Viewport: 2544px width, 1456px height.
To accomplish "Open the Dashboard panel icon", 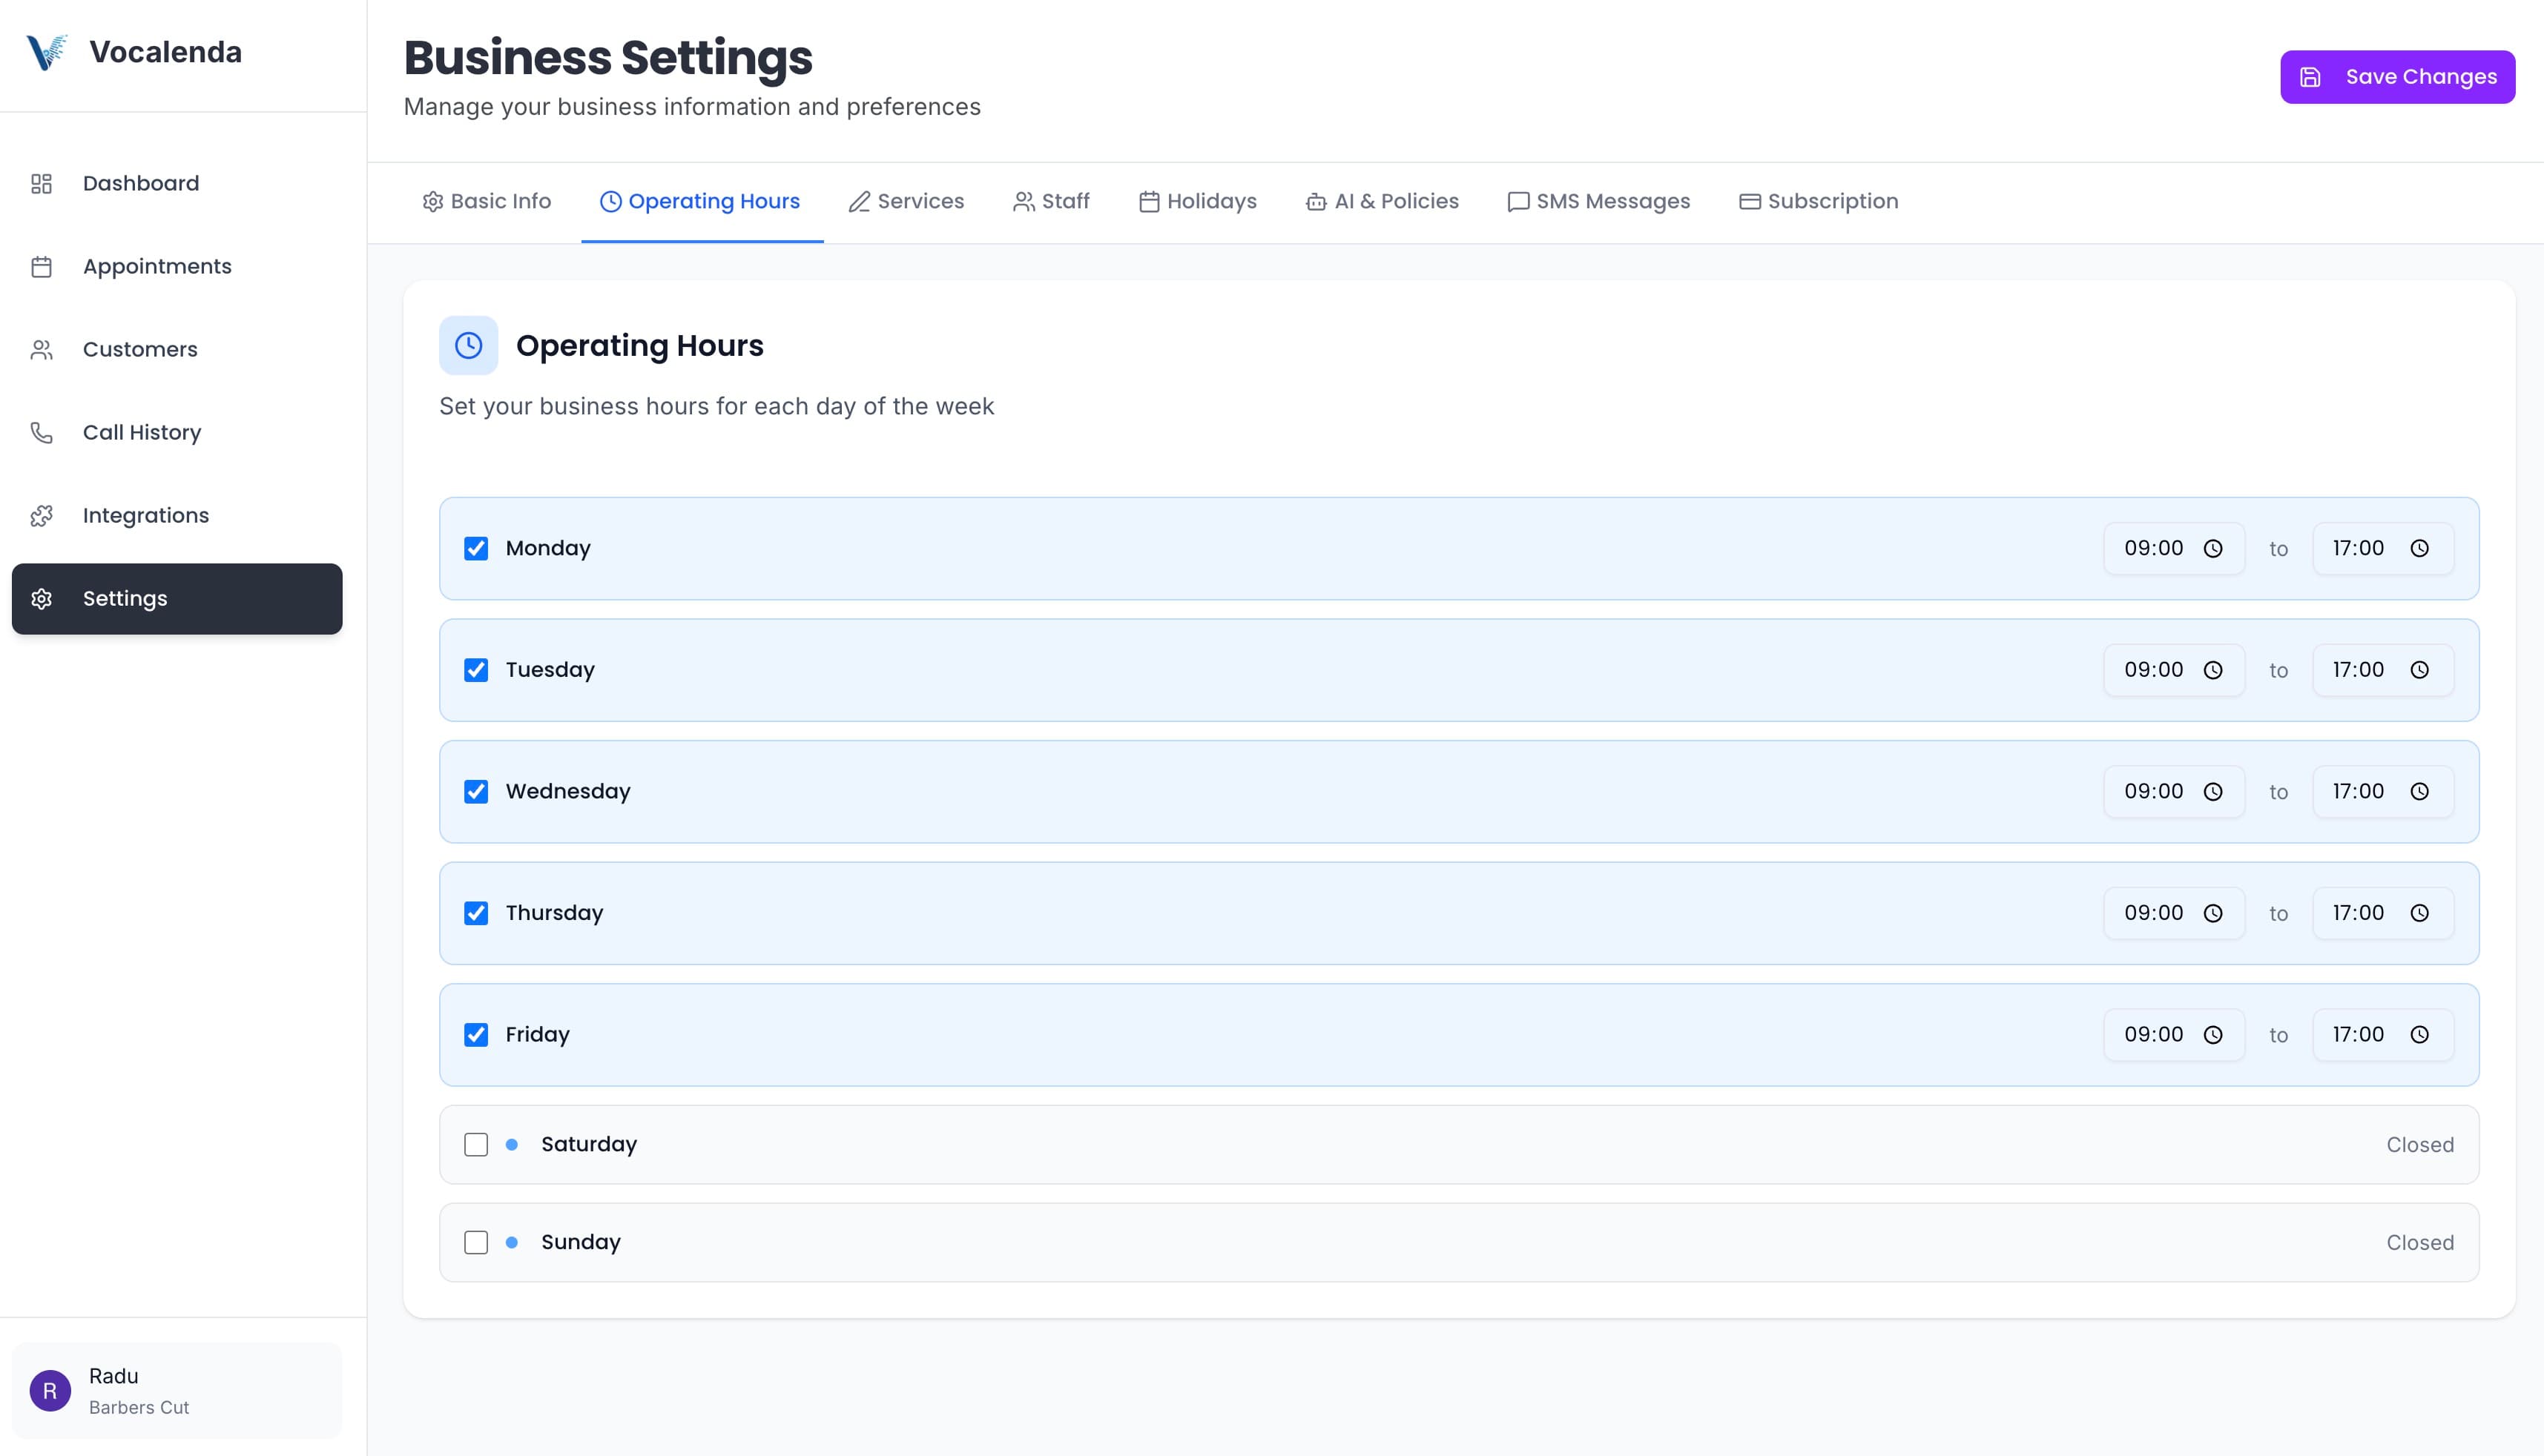I will (x=41, y=183).
